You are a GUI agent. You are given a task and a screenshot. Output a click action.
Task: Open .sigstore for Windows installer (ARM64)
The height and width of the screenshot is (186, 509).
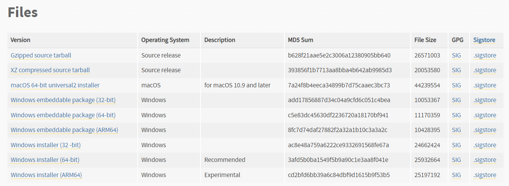[x=485, y=175]
